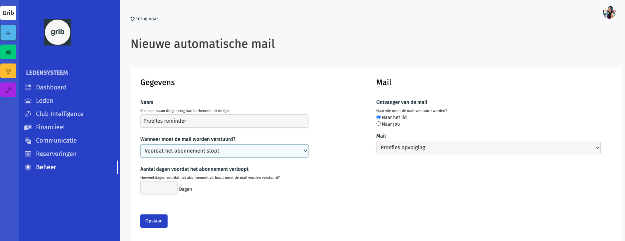The width and height of the screenshot is (625, 241).
Task: Open the green module icon in rail
Action: (x=8, y=52)
